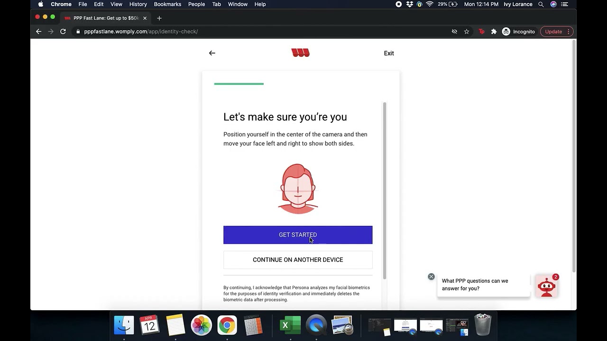Open the View menu

[x=116, y=4]
